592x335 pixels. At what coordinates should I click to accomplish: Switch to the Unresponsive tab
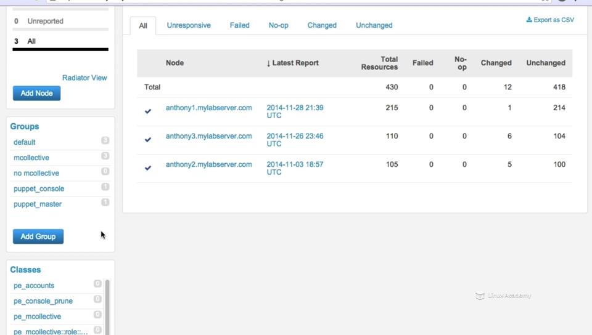coord(189,25)
